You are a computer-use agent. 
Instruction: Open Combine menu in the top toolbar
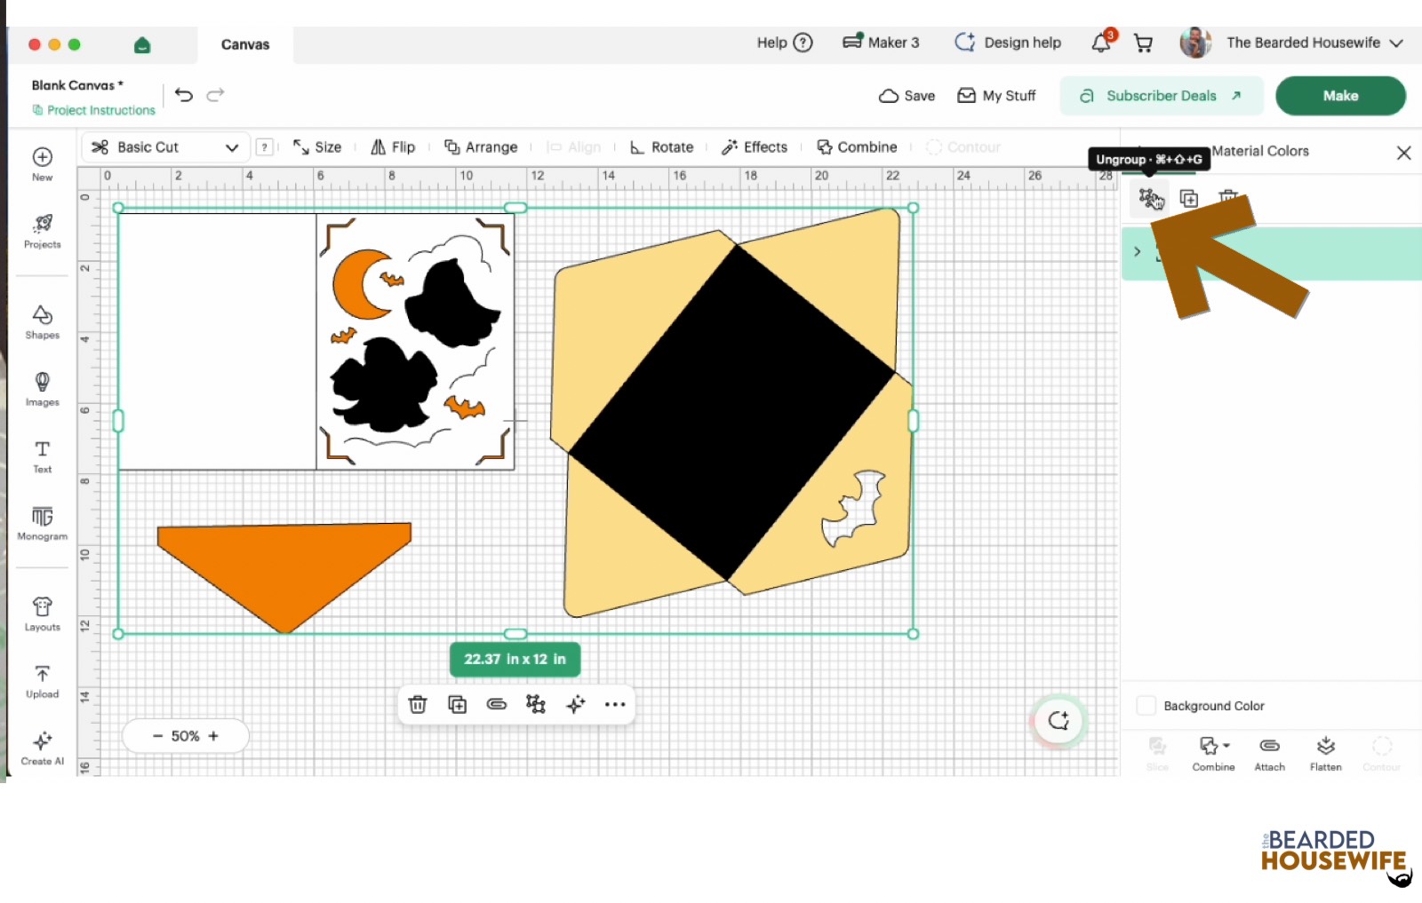tap(858, 147)
